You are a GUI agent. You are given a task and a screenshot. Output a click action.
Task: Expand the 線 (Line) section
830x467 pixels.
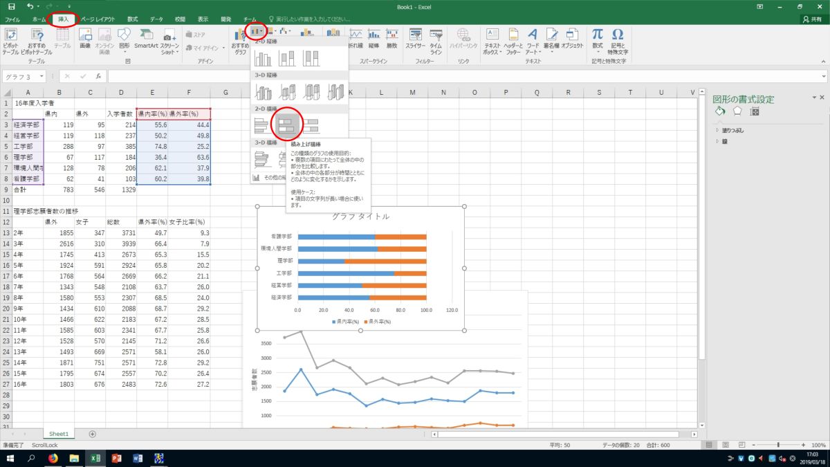[x=720, y=141]
